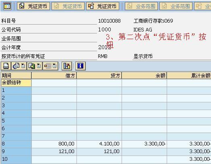The image size is (211, 164).
Task: Click the details view icon in ALV toolbar
Action: click(x=16, y=66)
